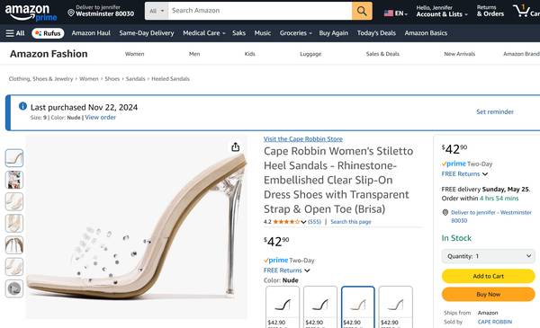This screenshot has width=540, height=328.
Task: Expand the Quantity dropdown
Action: click(489, 256)
